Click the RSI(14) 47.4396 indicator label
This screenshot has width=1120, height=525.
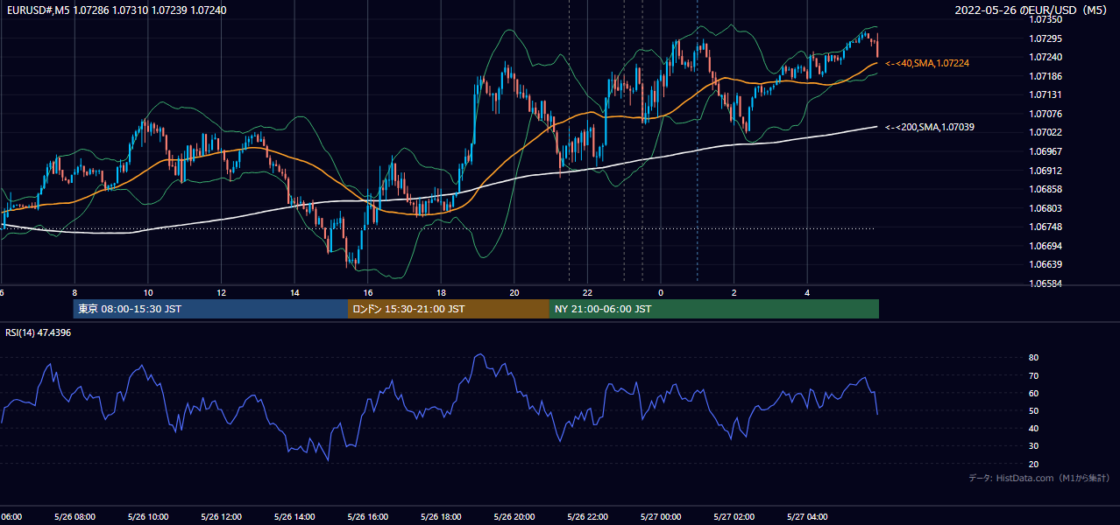pyautogui.click(x=39, y=332)
